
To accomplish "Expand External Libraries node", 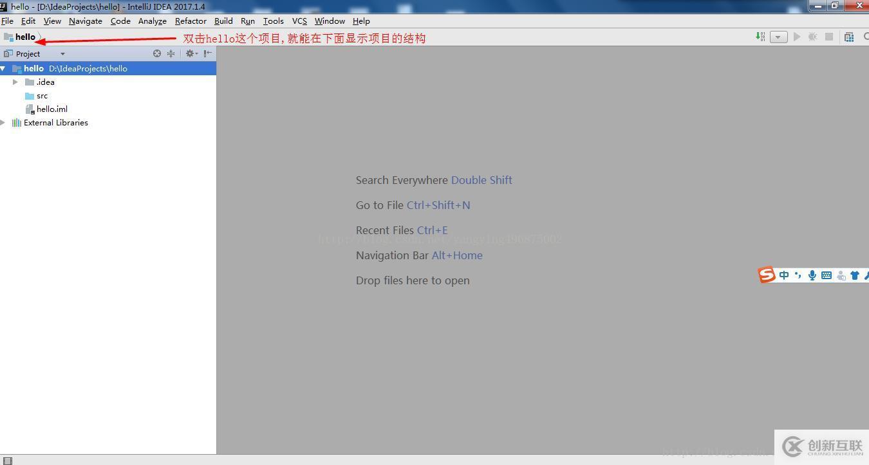I will pyautogui.click(x=3, y=122).
